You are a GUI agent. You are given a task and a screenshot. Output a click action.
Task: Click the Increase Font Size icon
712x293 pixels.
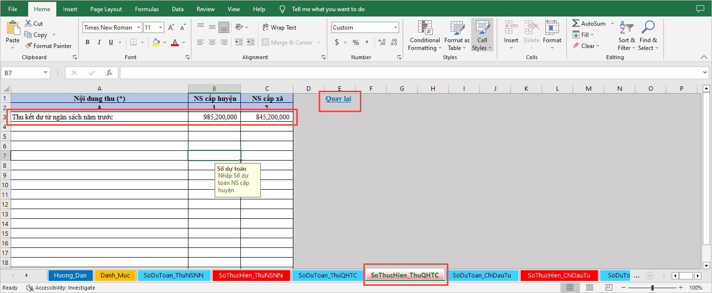(171, 28)
